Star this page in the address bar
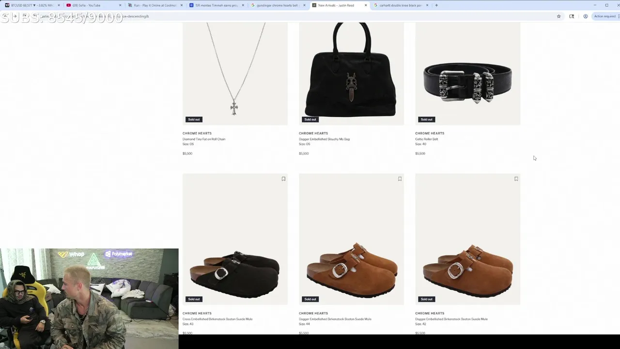Image resolution: width=620 pixels, height=349 pixels. pyautogui.click(x=558, y=16)
